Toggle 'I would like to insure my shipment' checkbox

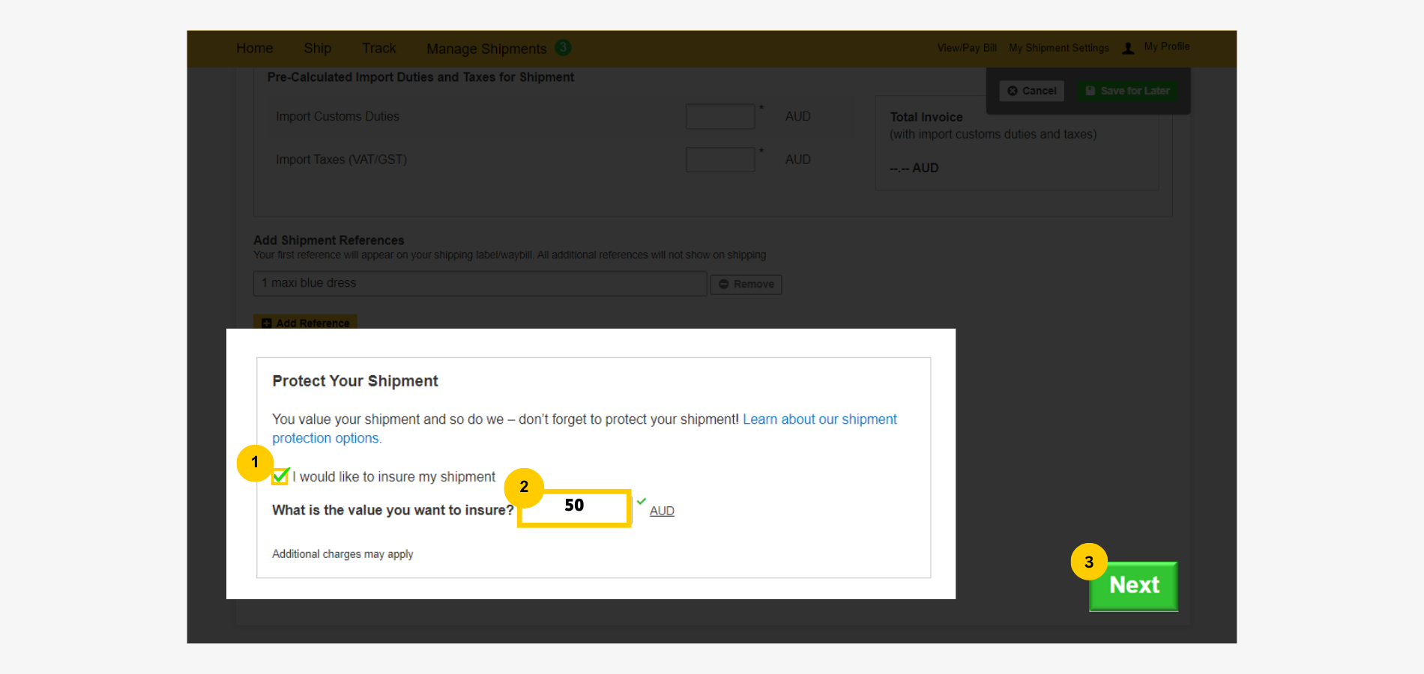(x=280, y=476)
